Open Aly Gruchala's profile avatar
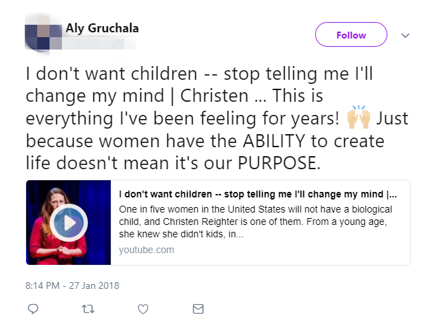430x335 pixels. 43,35
